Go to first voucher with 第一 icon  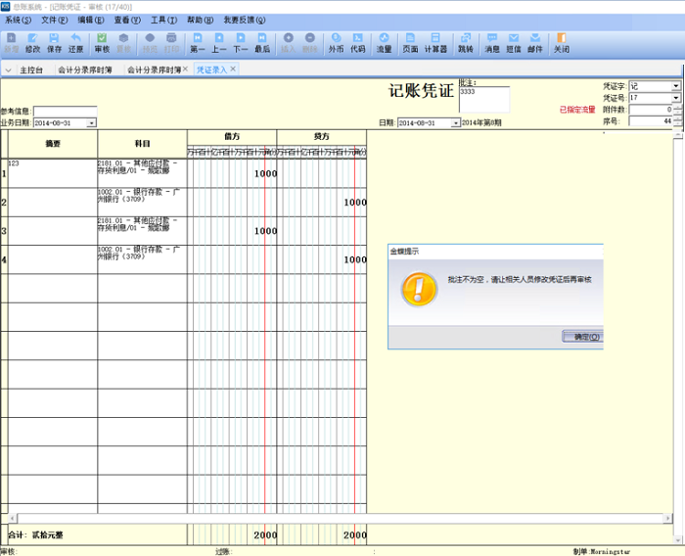coord(198,41)
